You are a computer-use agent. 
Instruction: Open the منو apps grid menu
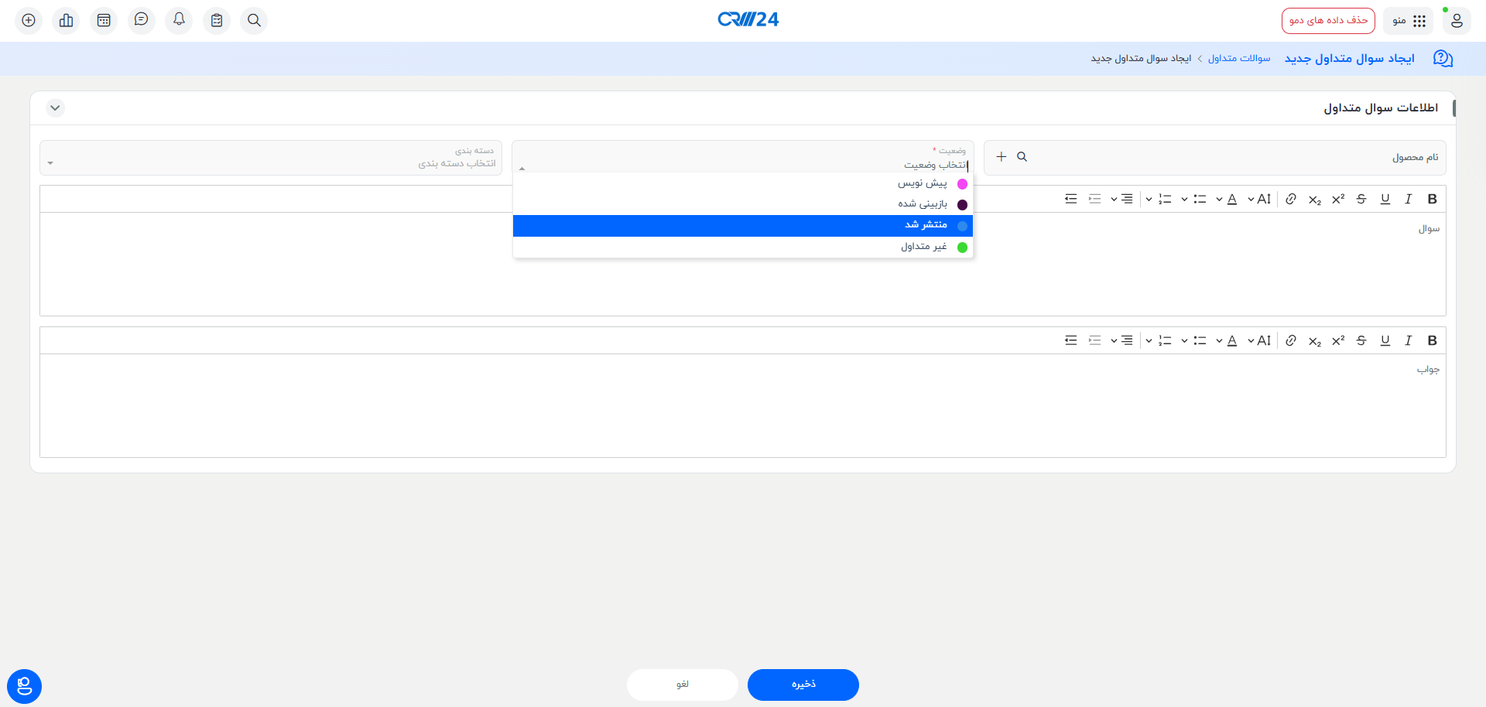[1409, 21]
